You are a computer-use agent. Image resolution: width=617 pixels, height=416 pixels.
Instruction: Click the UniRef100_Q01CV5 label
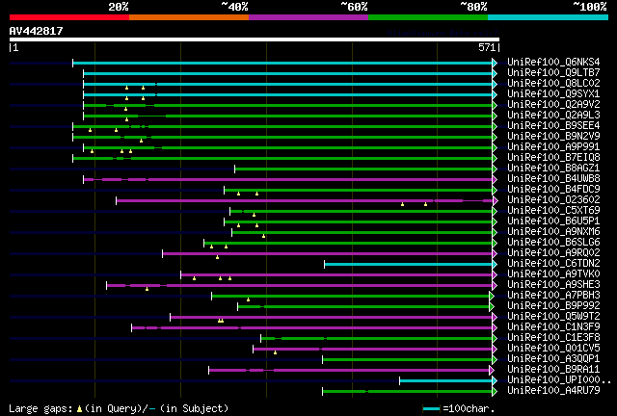point(553,349)
